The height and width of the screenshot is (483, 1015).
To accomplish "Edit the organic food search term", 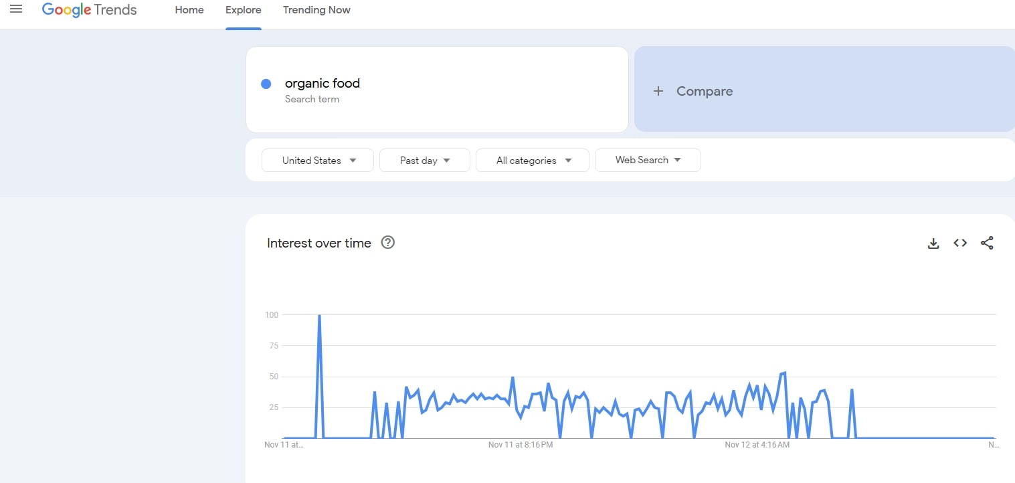I will click(322, 84).
